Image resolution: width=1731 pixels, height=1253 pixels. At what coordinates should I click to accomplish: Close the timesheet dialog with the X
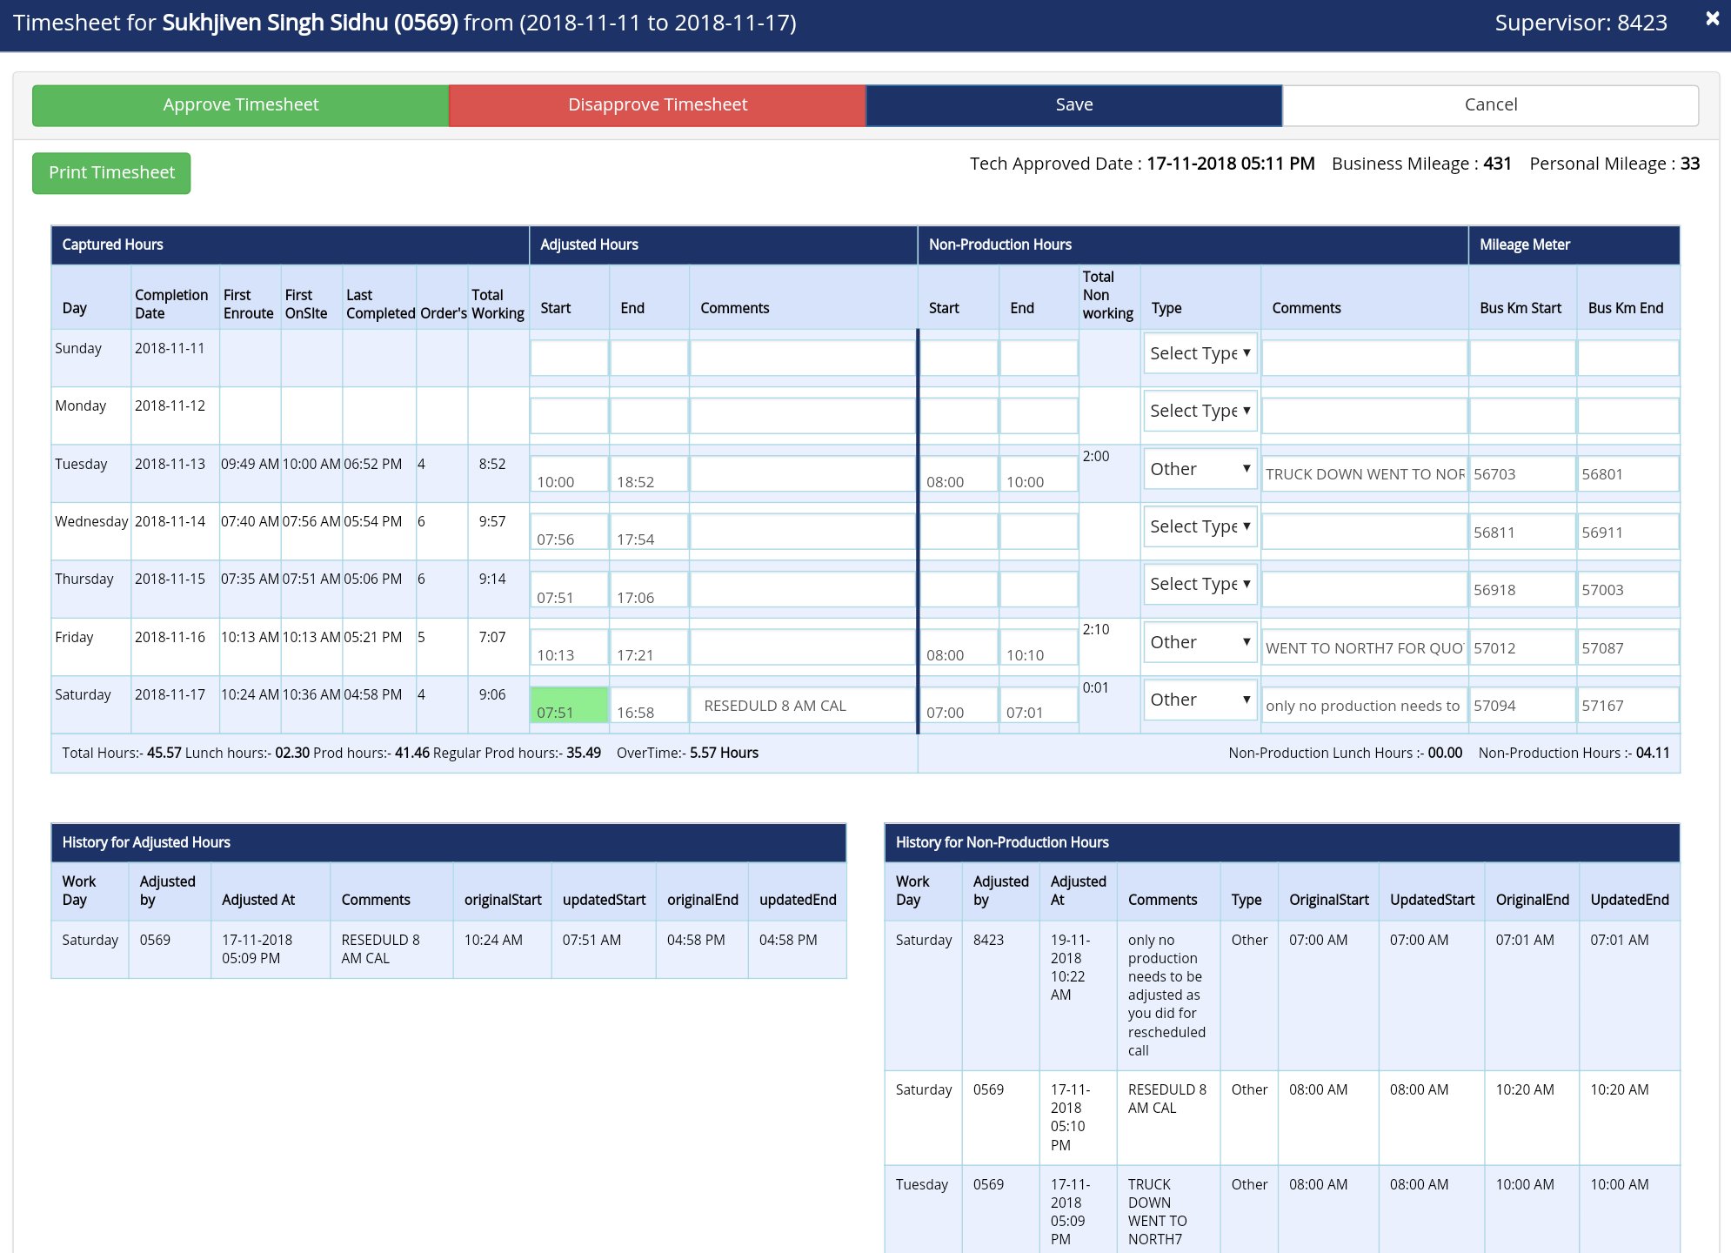click(x=1712, y=18)
